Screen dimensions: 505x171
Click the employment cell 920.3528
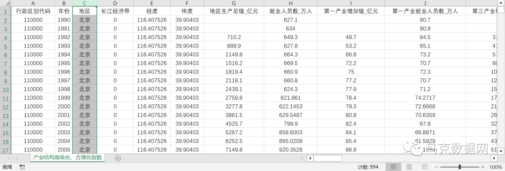pyautogui.click(x=290, y=150)
